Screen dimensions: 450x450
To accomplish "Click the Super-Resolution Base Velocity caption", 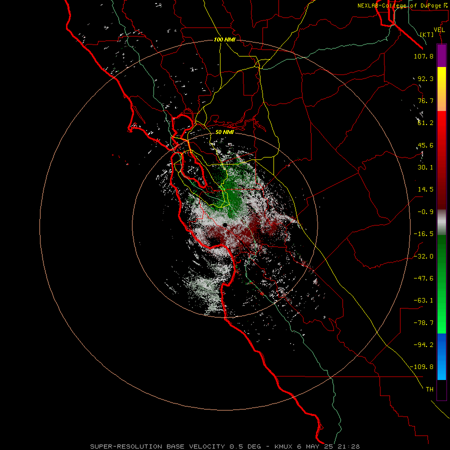I will coord(224,446).
